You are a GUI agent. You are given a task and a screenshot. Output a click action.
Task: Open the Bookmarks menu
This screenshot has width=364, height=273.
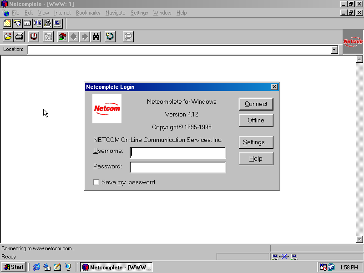click(x=88, y=13)
